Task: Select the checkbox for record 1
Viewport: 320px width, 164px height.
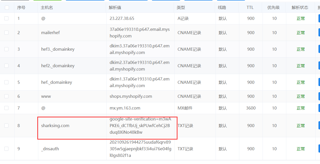Action: (x=6, y=18)
